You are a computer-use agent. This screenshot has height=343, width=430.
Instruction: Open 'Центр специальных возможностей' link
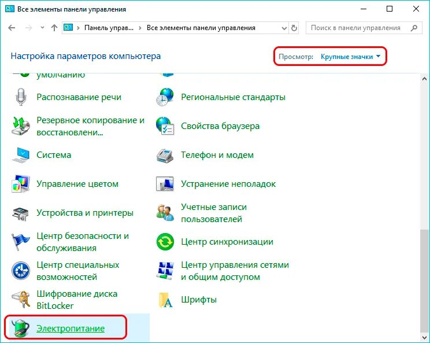78,271
